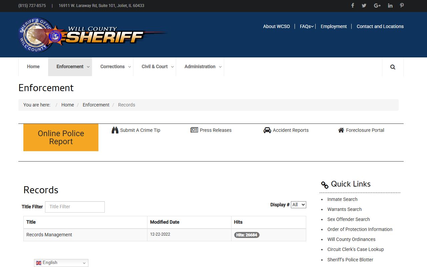Open the Google Plus social icon
Screen dimensions: 427x267
(377, 5)
